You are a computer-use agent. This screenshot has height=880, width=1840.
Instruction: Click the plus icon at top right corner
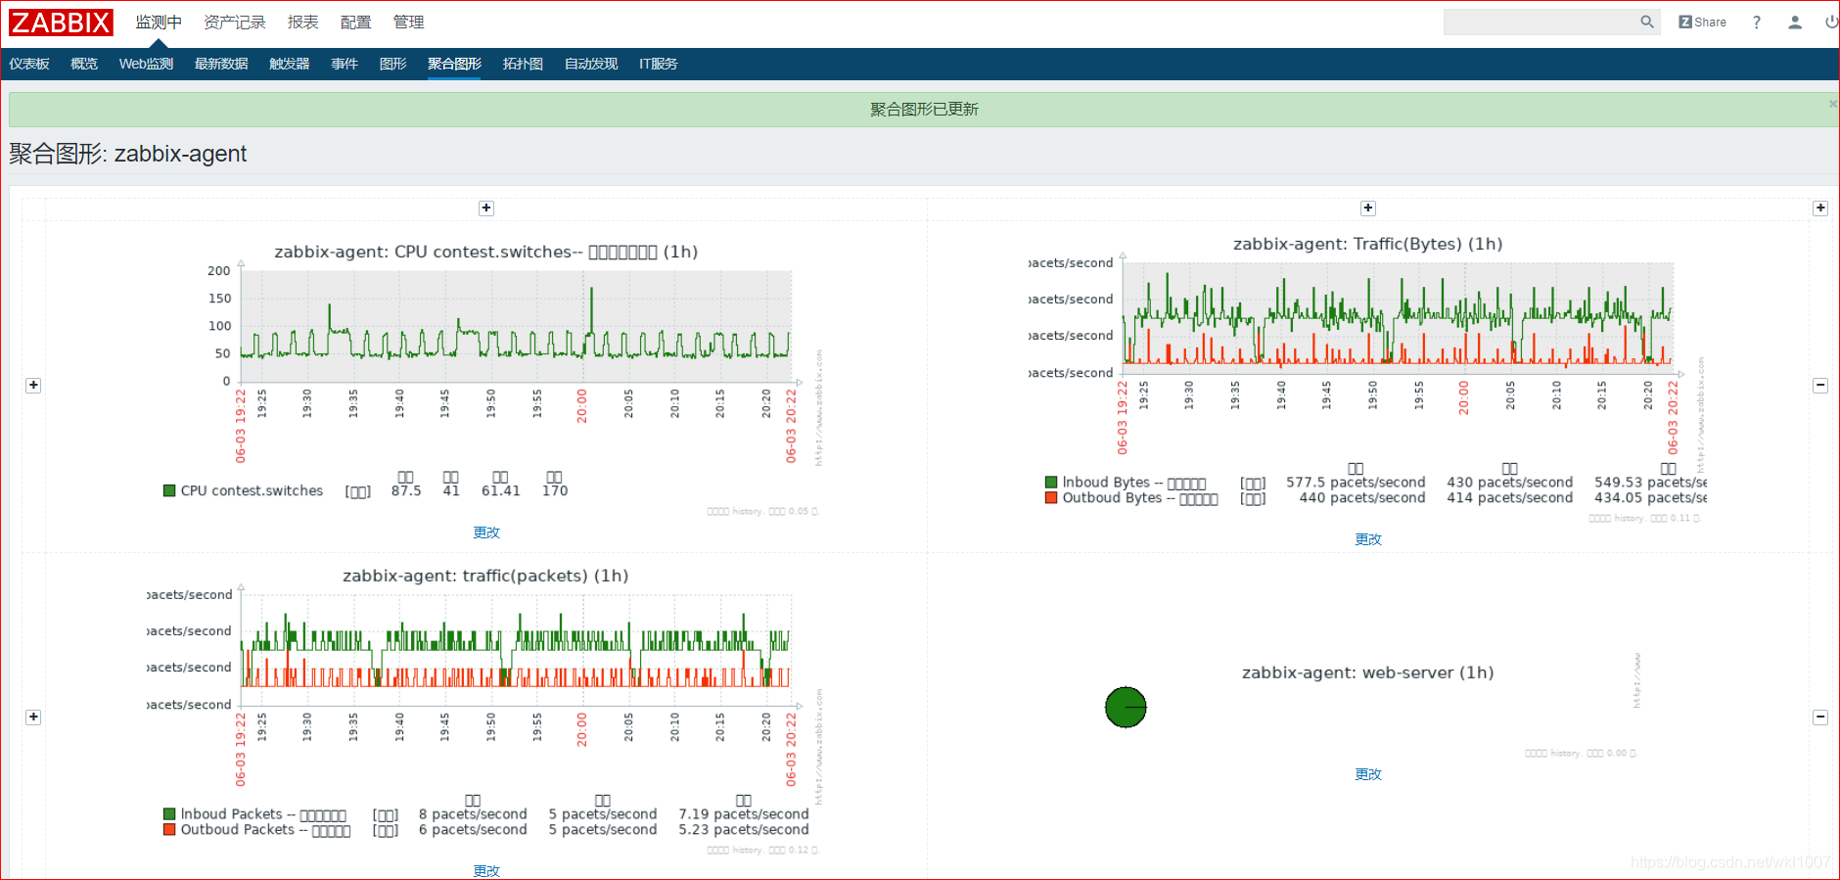click(x=1820, y=208)
